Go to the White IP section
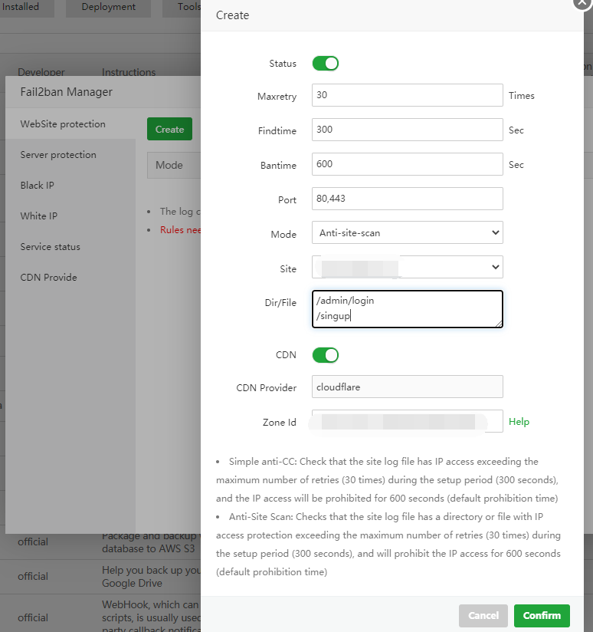This screenshot has width=593, height=632. point(38,216)
